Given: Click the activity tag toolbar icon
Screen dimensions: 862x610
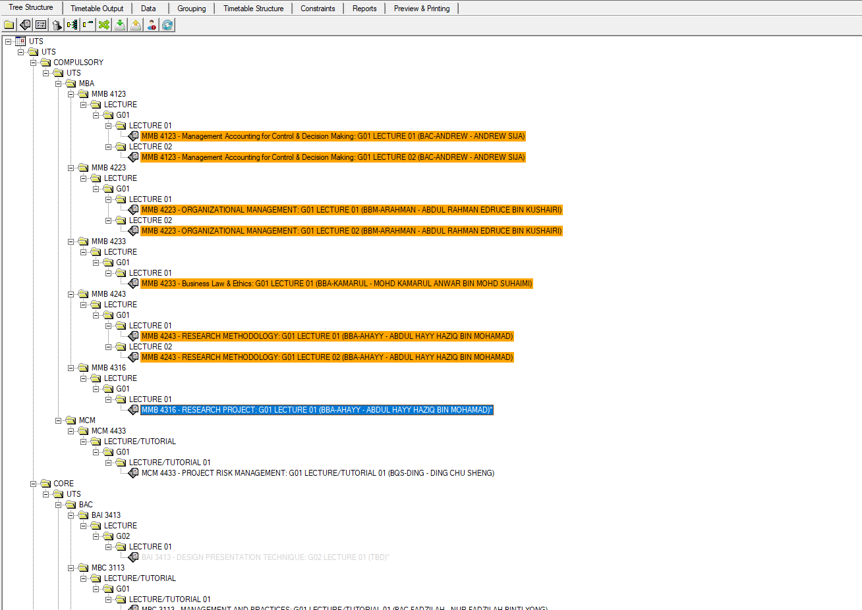Looking at the screenshot, I should click(25, 25).
